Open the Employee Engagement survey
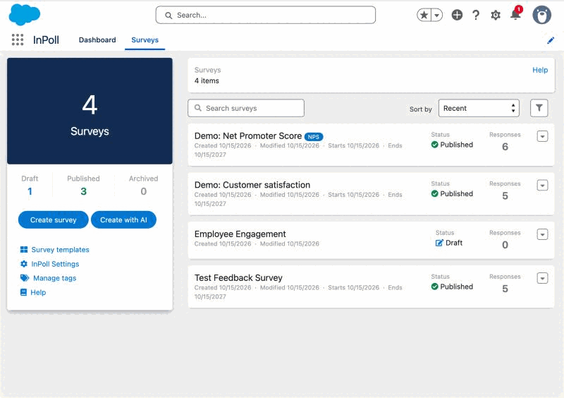 coord(240,234)
